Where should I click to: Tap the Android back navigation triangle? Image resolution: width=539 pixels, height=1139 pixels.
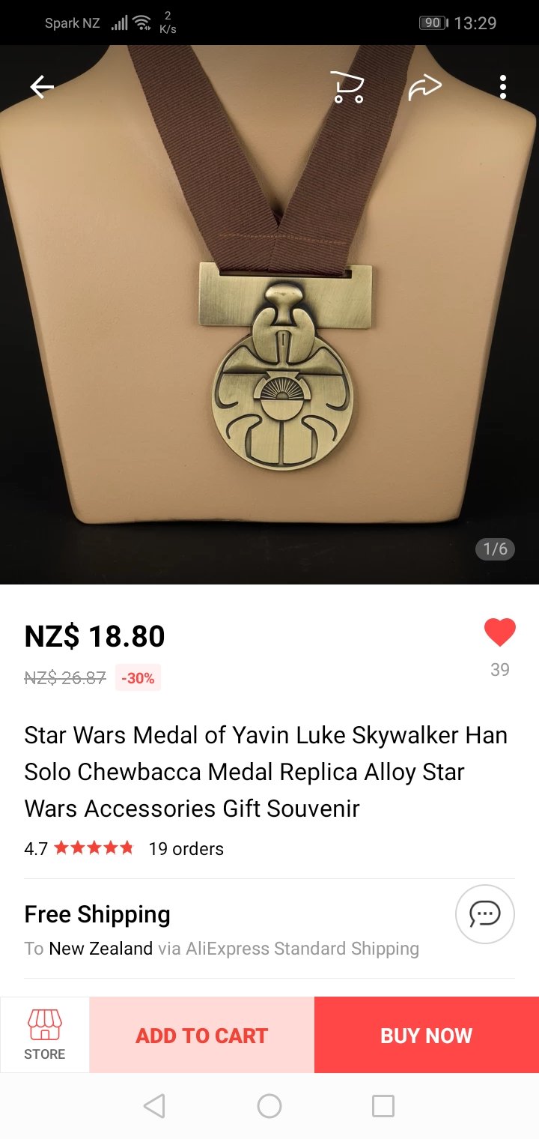pos(154,1106)
